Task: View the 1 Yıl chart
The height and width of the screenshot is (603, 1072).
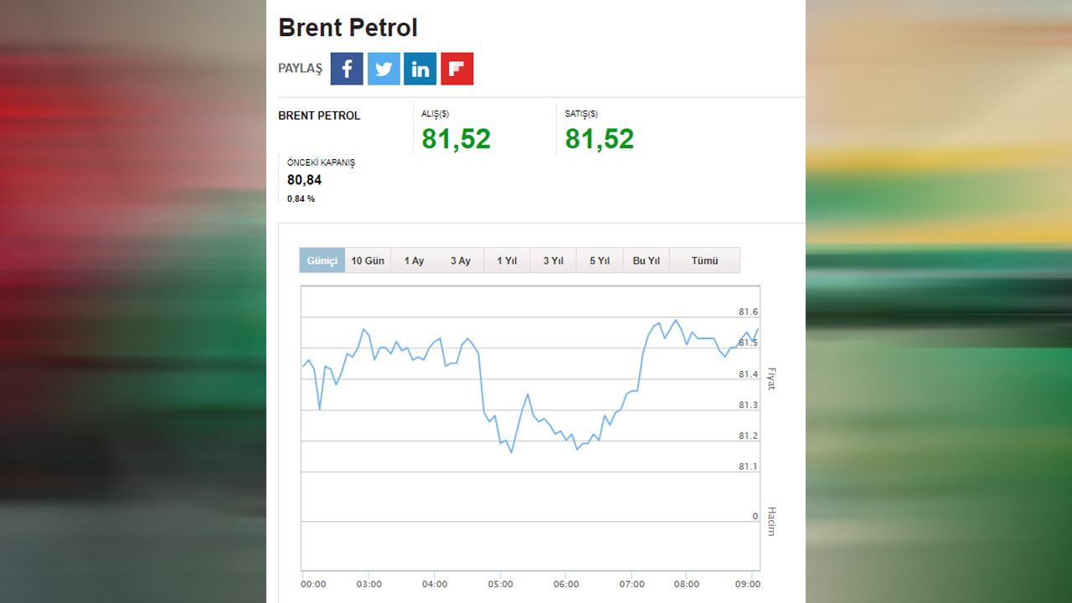Action: (507, 260)
